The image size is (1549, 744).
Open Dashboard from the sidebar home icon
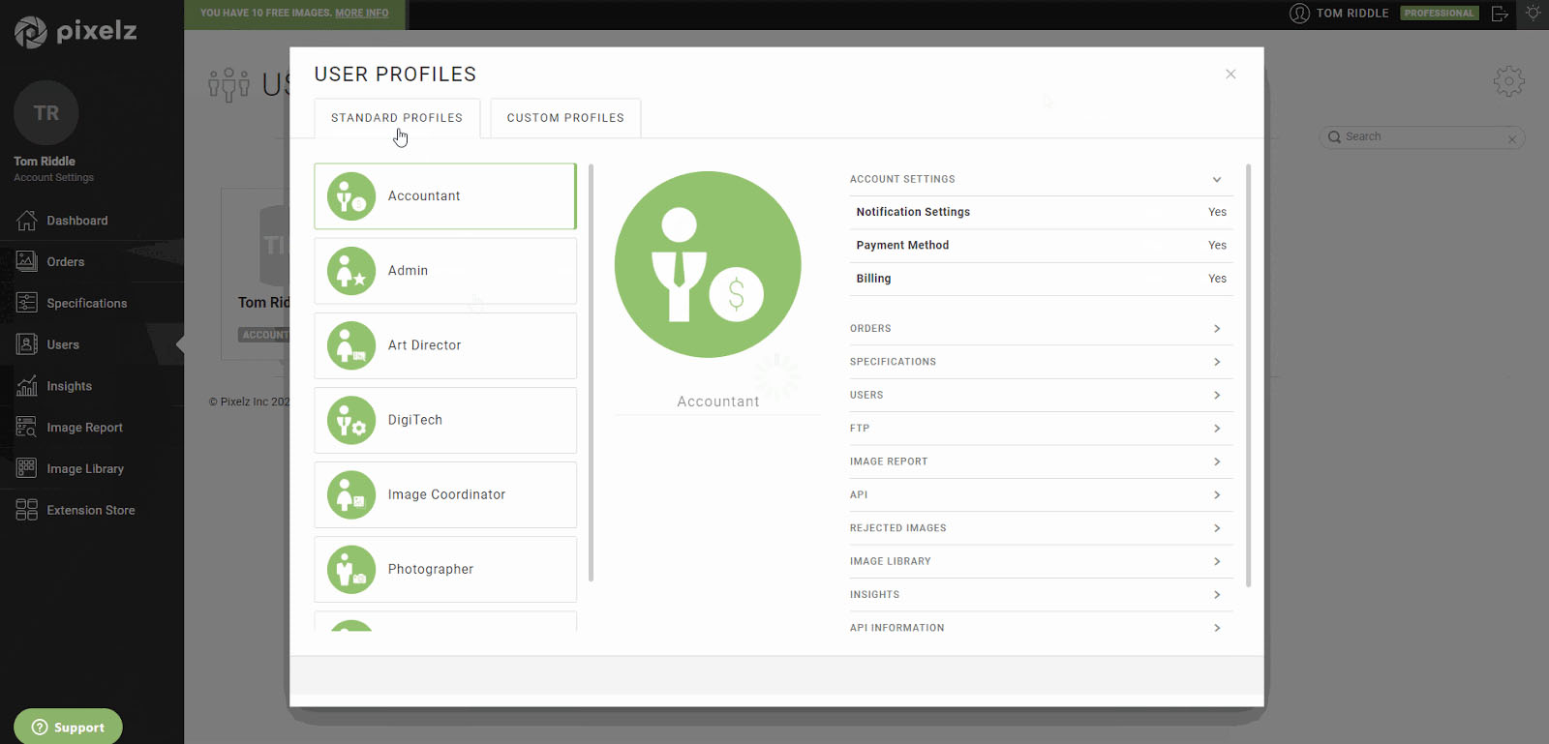click(x=27, y=221)
